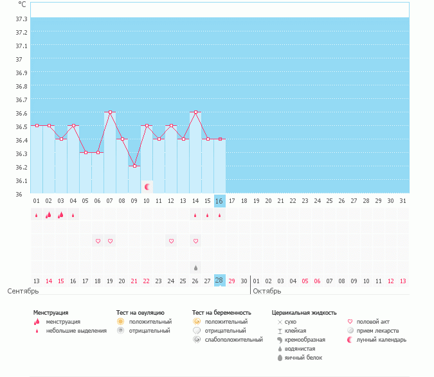Click the positive ovulation test legend icon
The width and height of the screenshot is (434, 377).
click(x=120, y=321)
